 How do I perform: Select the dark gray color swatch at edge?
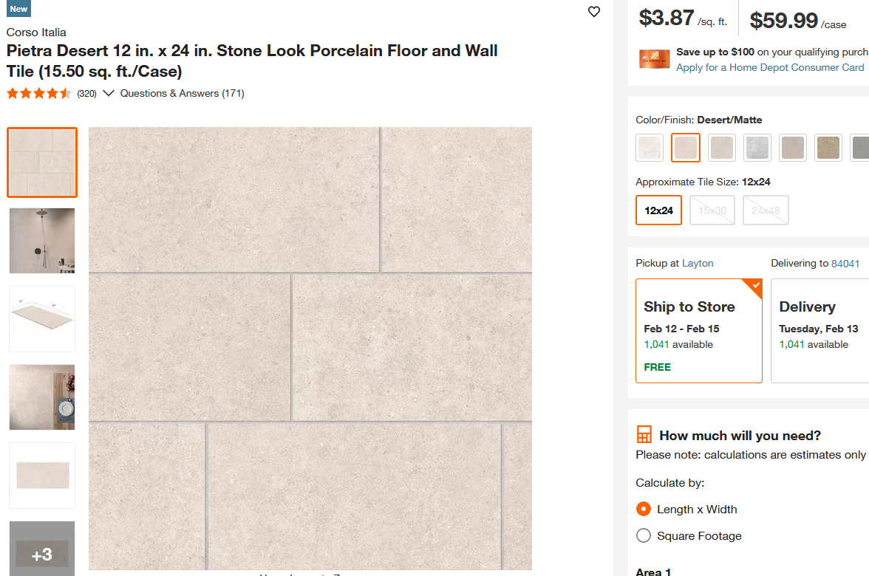859,148
